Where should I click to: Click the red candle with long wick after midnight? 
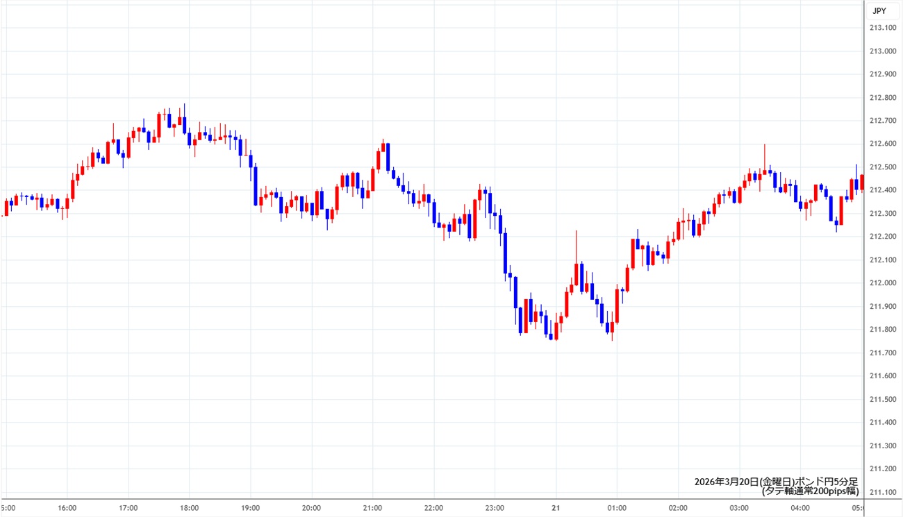[x=577, y=273]
